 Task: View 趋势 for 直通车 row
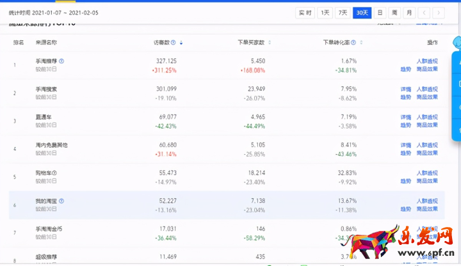coord(405,125)
